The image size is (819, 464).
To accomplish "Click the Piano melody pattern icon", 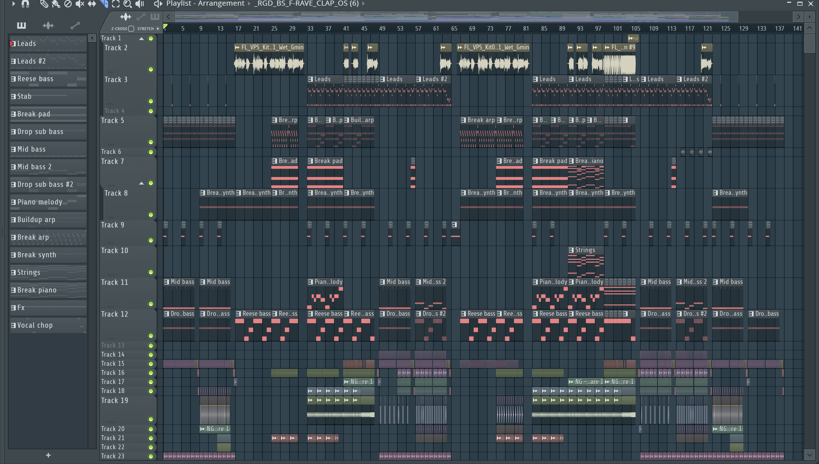I will tap(13, 202).
